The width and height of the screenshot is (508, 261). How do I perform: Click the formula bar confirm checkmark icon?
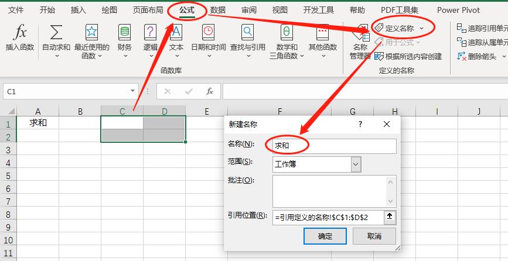pos(189,91)
